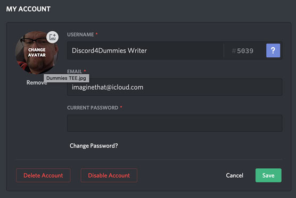Click the MY ACCOUNT heading
The height and width of the screenshot is (198, 296).
click(x=28, y=9)
